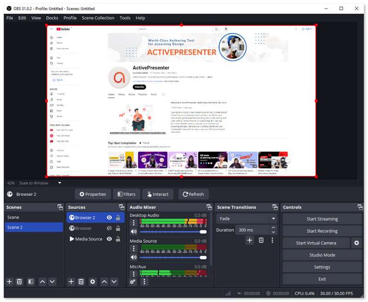Image resolution: width=368 pixels, height=302 pixels.
Task: Click Start Streaming button
Action: [x=322, y=219]
